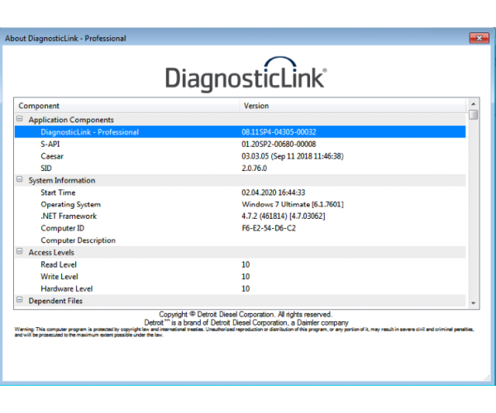
Task: Select the Computer ID row
Action: pyautogui.click(x=240, y=228)
